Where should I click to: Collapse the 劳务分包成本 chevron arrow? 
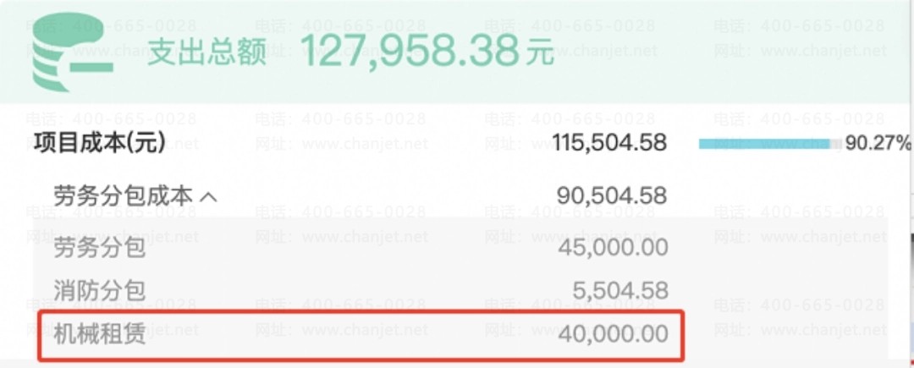pyautogui.click(x=208, y=197)
